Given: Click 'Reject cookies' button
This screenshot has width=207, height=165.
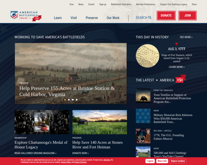Looking at the screenshot, I should (x=178, y=161).
